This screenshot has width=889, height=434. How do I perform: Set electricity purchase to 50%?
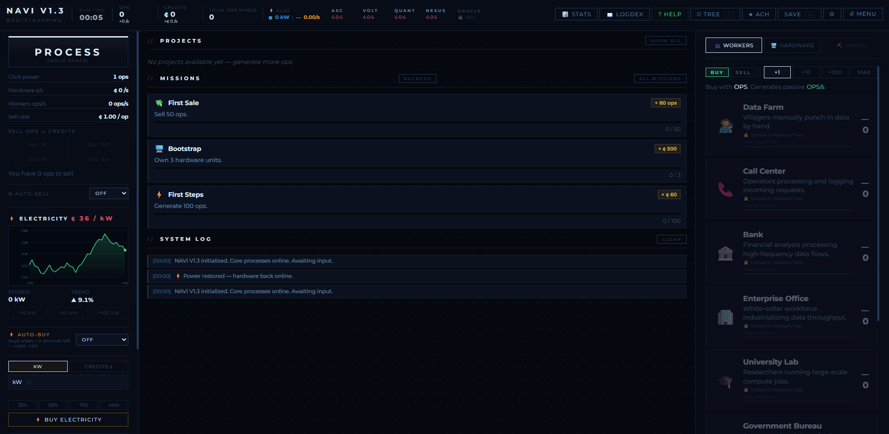(x=53, y=405)
